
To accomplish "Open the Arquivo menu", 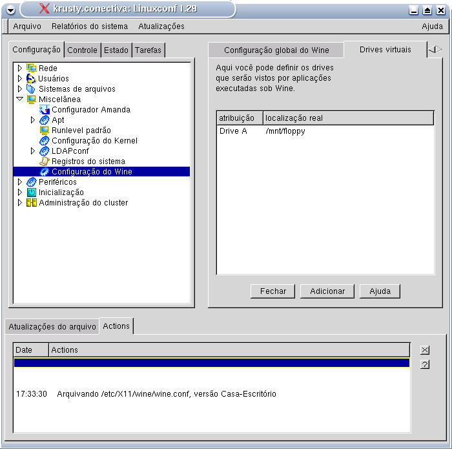I will (x=27, y=26).
